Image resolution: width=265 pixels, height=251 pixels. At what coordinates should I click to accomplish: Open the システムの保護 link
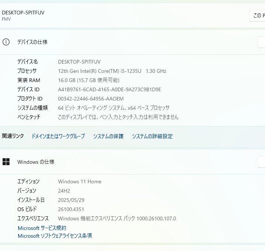coord(108,136)
